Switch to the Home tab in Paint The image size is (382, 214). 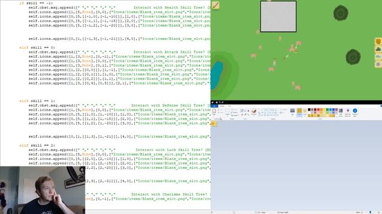pyautogui.click(x=222, y=106)
